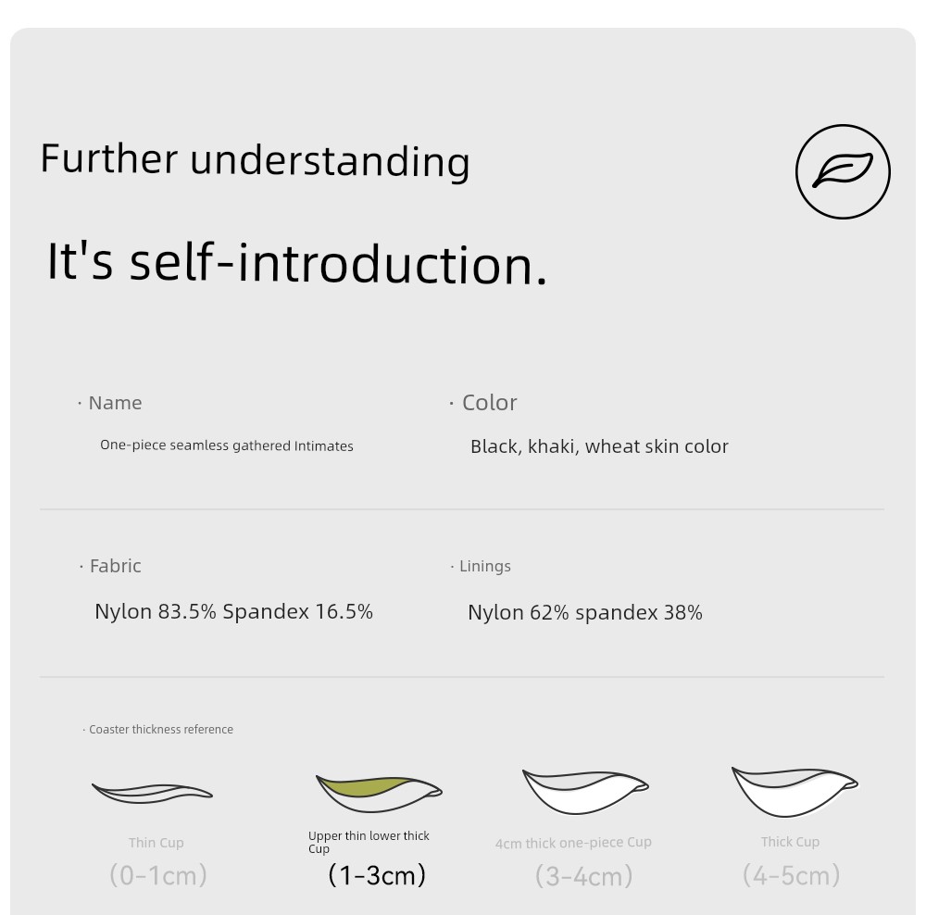Select the Thin Cup label
Viewport: 926px width, 915px height.
(156, 843)
